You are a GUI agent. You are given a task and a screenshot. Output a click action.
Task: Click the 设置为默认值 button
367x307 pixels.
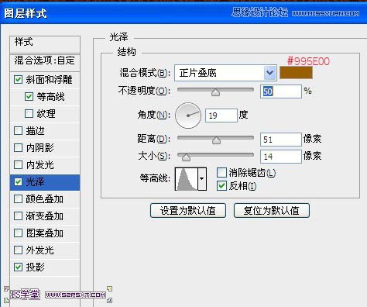point(188,211)
